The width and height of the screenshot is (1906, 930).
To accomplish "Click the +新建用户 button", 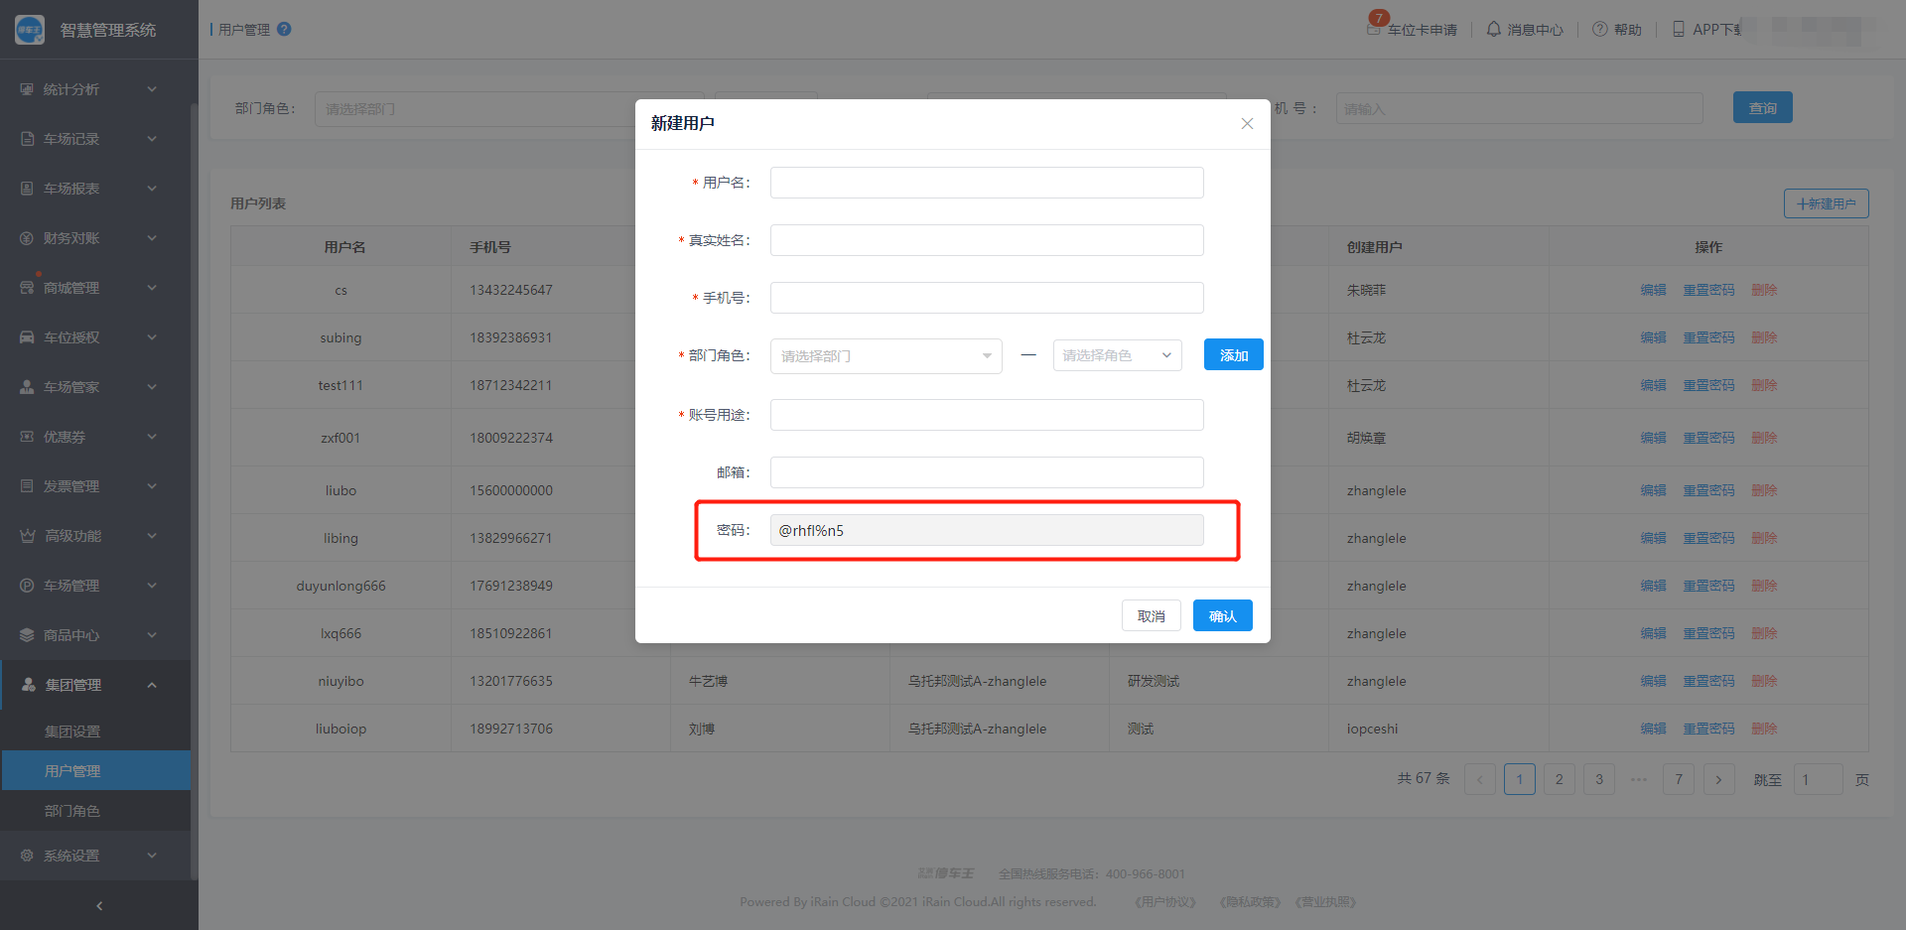I will click(x=1826, y=203).
